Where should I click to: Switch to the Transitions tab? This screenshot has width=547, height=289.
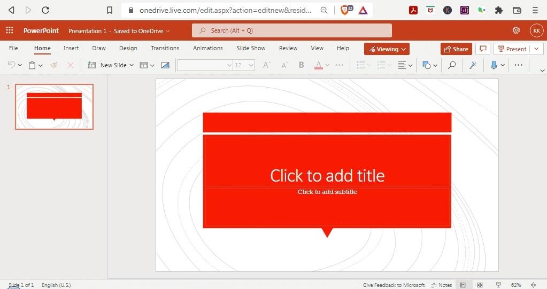[x=165, y=48]
